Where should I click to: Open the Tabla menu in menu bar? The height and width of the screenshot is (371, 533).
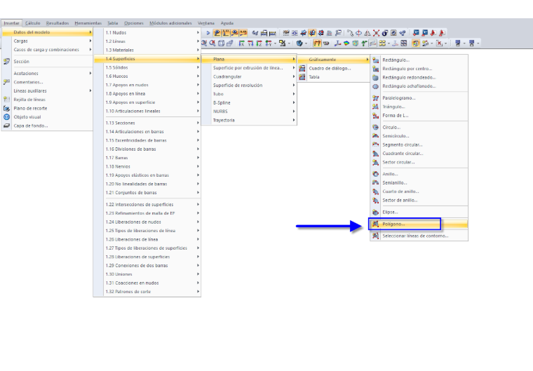(112, 23)
